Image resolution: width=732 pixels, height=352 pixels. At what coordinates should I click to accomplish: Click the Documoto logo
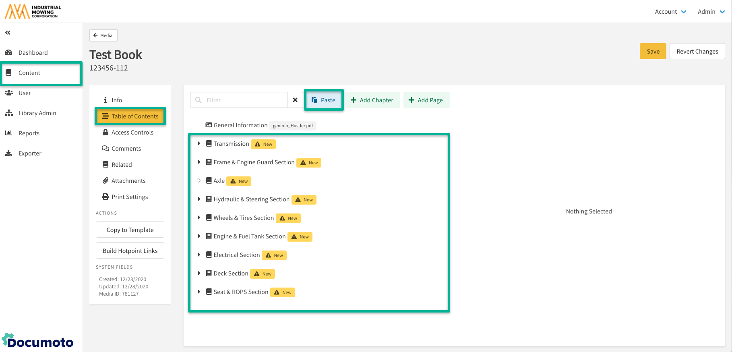pyautogui.click(x=38, y=341)
